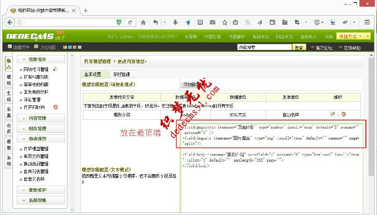Click the edit field icon in the 维护 column
The image size is (377, 215).
[333, 114]
